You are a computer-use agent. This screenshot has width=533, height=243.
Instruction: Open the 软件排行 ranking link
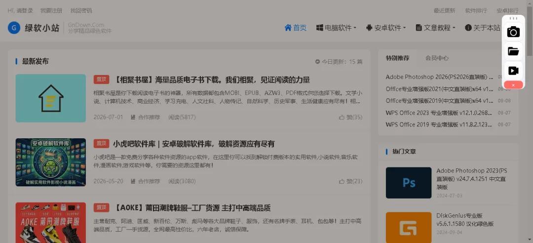point(476,10)
